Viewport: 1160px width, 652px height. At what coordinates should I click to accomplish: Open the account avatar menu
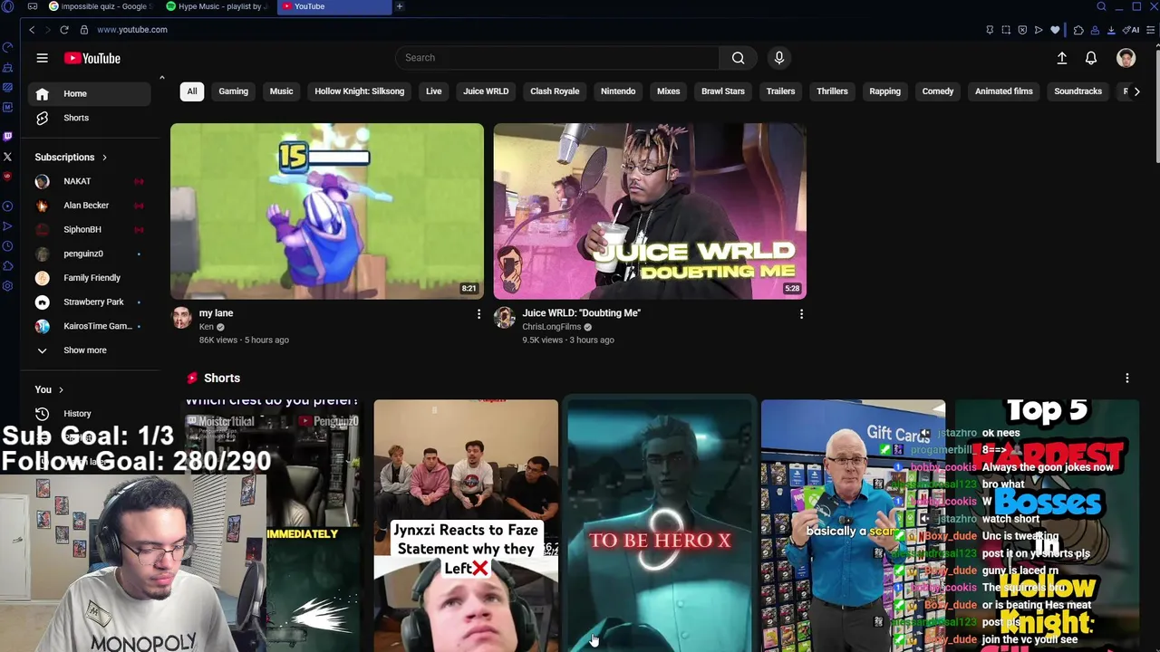click(x=1126, y=58)
